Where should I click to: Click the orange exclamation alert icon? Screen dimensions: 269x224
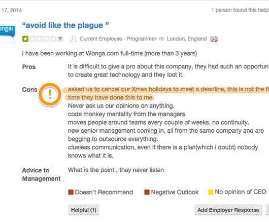(50, 95)
